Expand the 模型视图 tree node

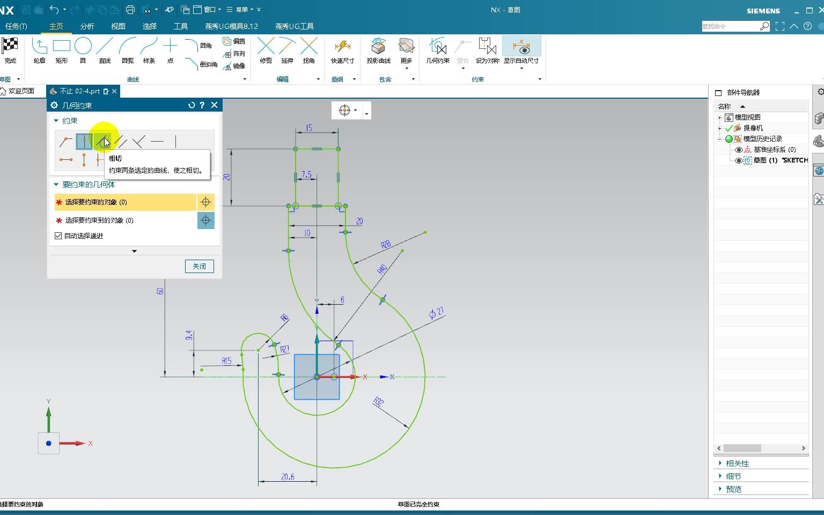click(x=720, y=117)
